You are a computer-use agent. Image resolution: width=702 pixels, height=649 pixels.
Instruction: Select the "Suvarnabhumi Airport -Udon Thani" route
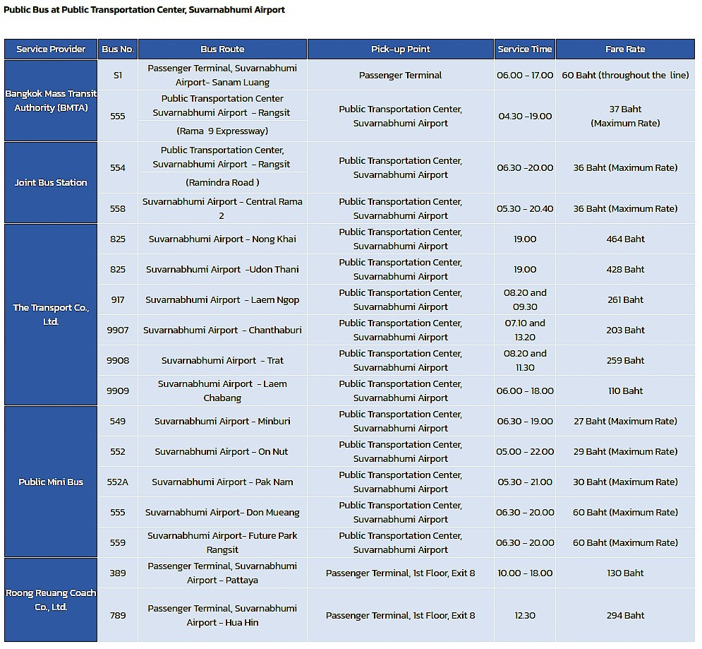(222, 270)
